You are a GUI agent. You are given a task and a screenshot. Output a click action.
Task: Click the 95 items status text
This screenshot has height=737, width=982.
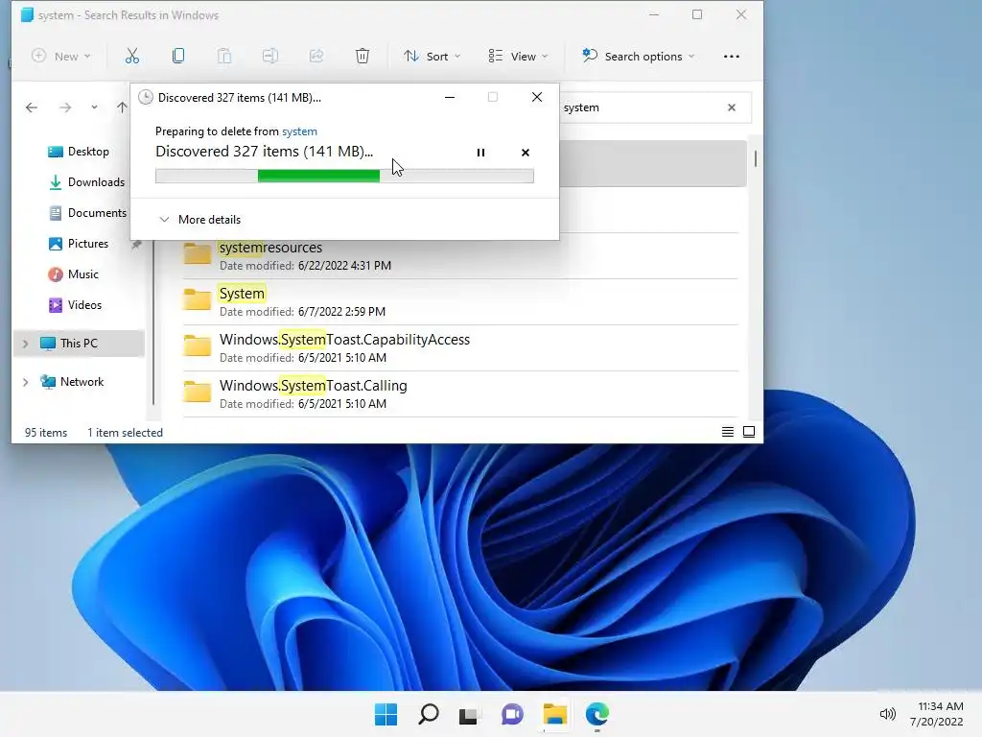coord(46,433)
